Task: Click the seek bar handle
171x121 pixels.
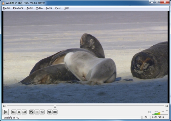Action: 55,106
